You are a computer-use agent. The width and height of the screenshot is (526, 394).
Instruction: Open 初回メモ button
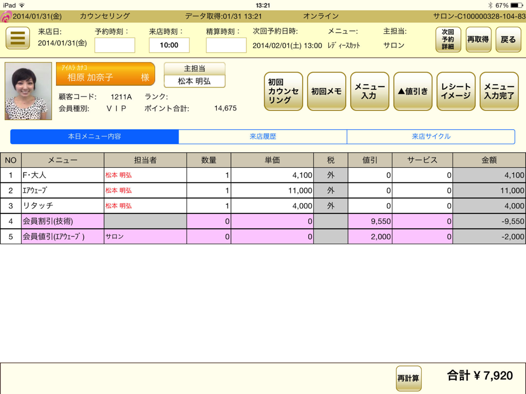coord(326,91)
